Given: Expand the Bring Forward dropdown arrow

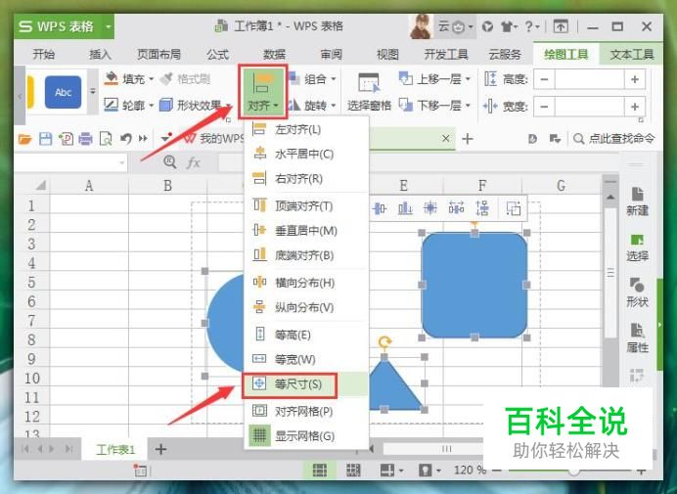Looking at the screenshot, I should click(x=468, y=79).
